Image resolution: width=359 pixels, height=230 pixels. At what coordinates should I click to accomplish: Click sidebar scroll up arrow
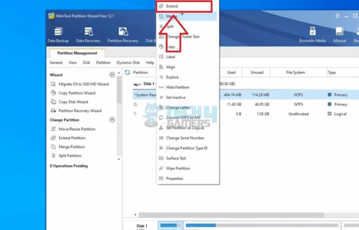pos(119,73)
